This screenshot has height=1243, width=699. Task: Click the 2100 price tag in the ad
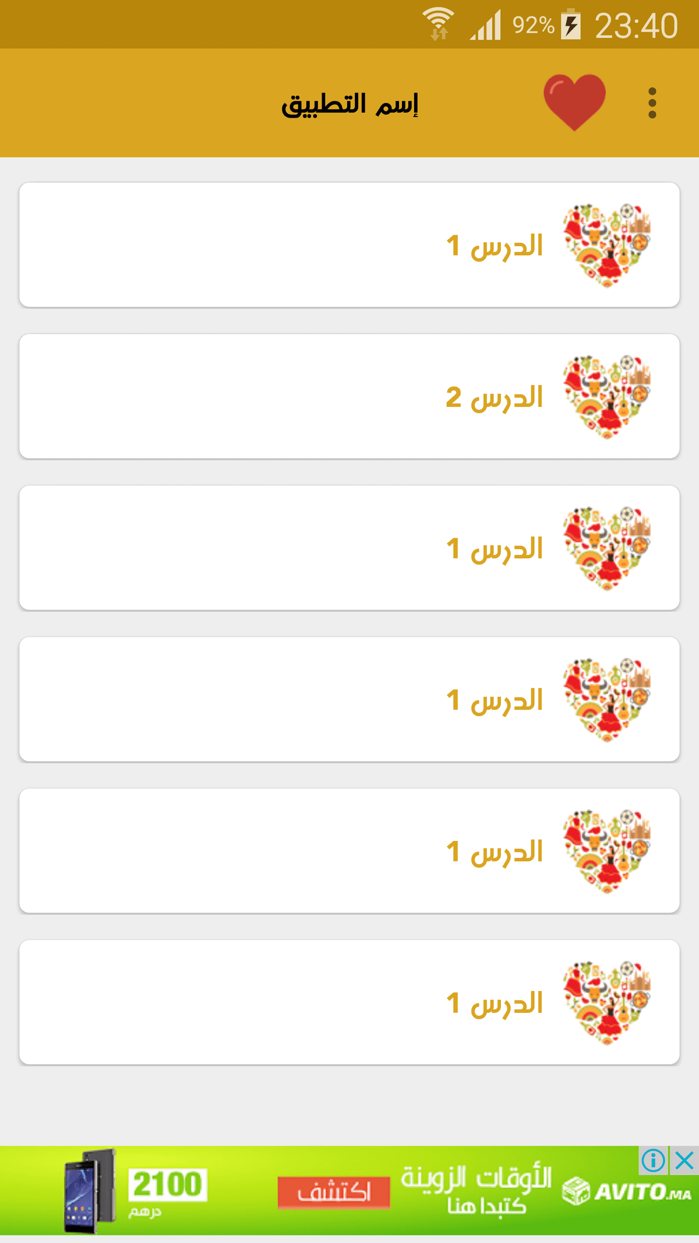point(167,1184)
